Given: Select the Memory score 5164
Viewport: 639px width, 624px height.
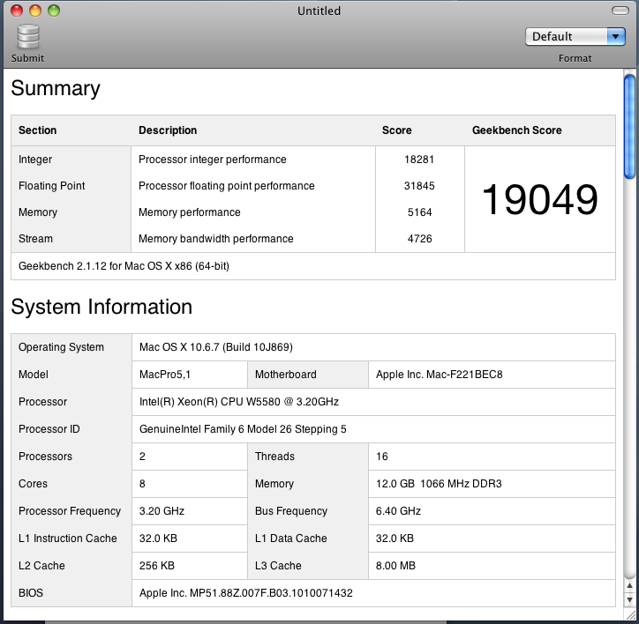Looking at the screenshot, I should (x=420, y=212).
